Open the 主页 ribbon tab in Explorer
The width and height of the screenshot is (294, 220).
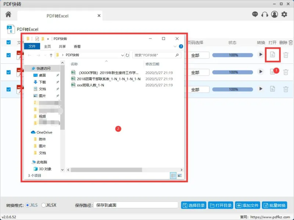[47, 47]
